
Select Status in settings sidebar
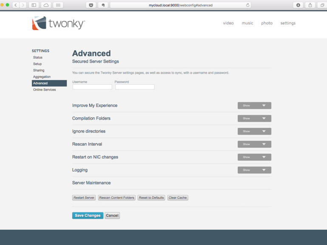[x=38, y=57]
